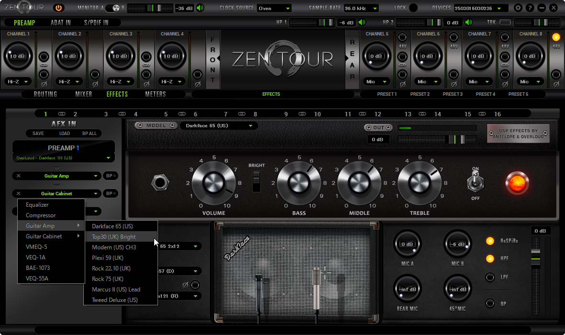Switch to the Routing tab

45,94
